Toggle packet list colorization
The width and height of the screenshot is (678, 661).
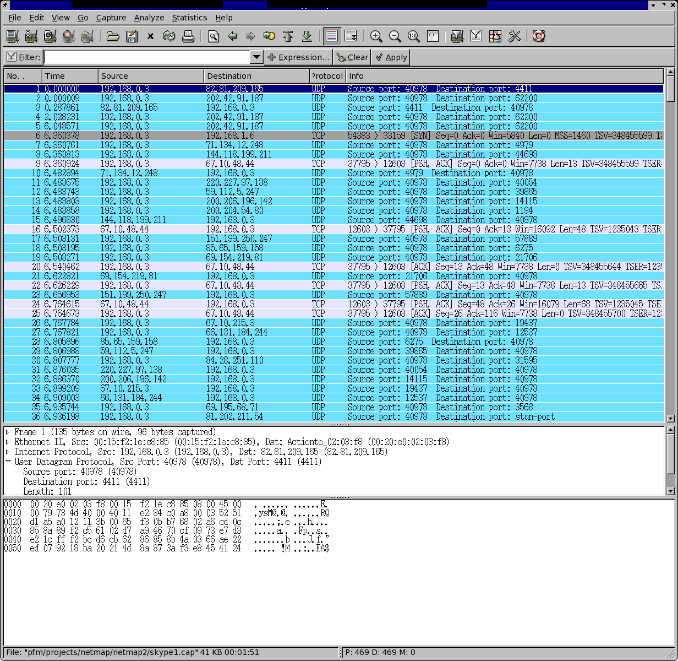(x=332, y=36)
